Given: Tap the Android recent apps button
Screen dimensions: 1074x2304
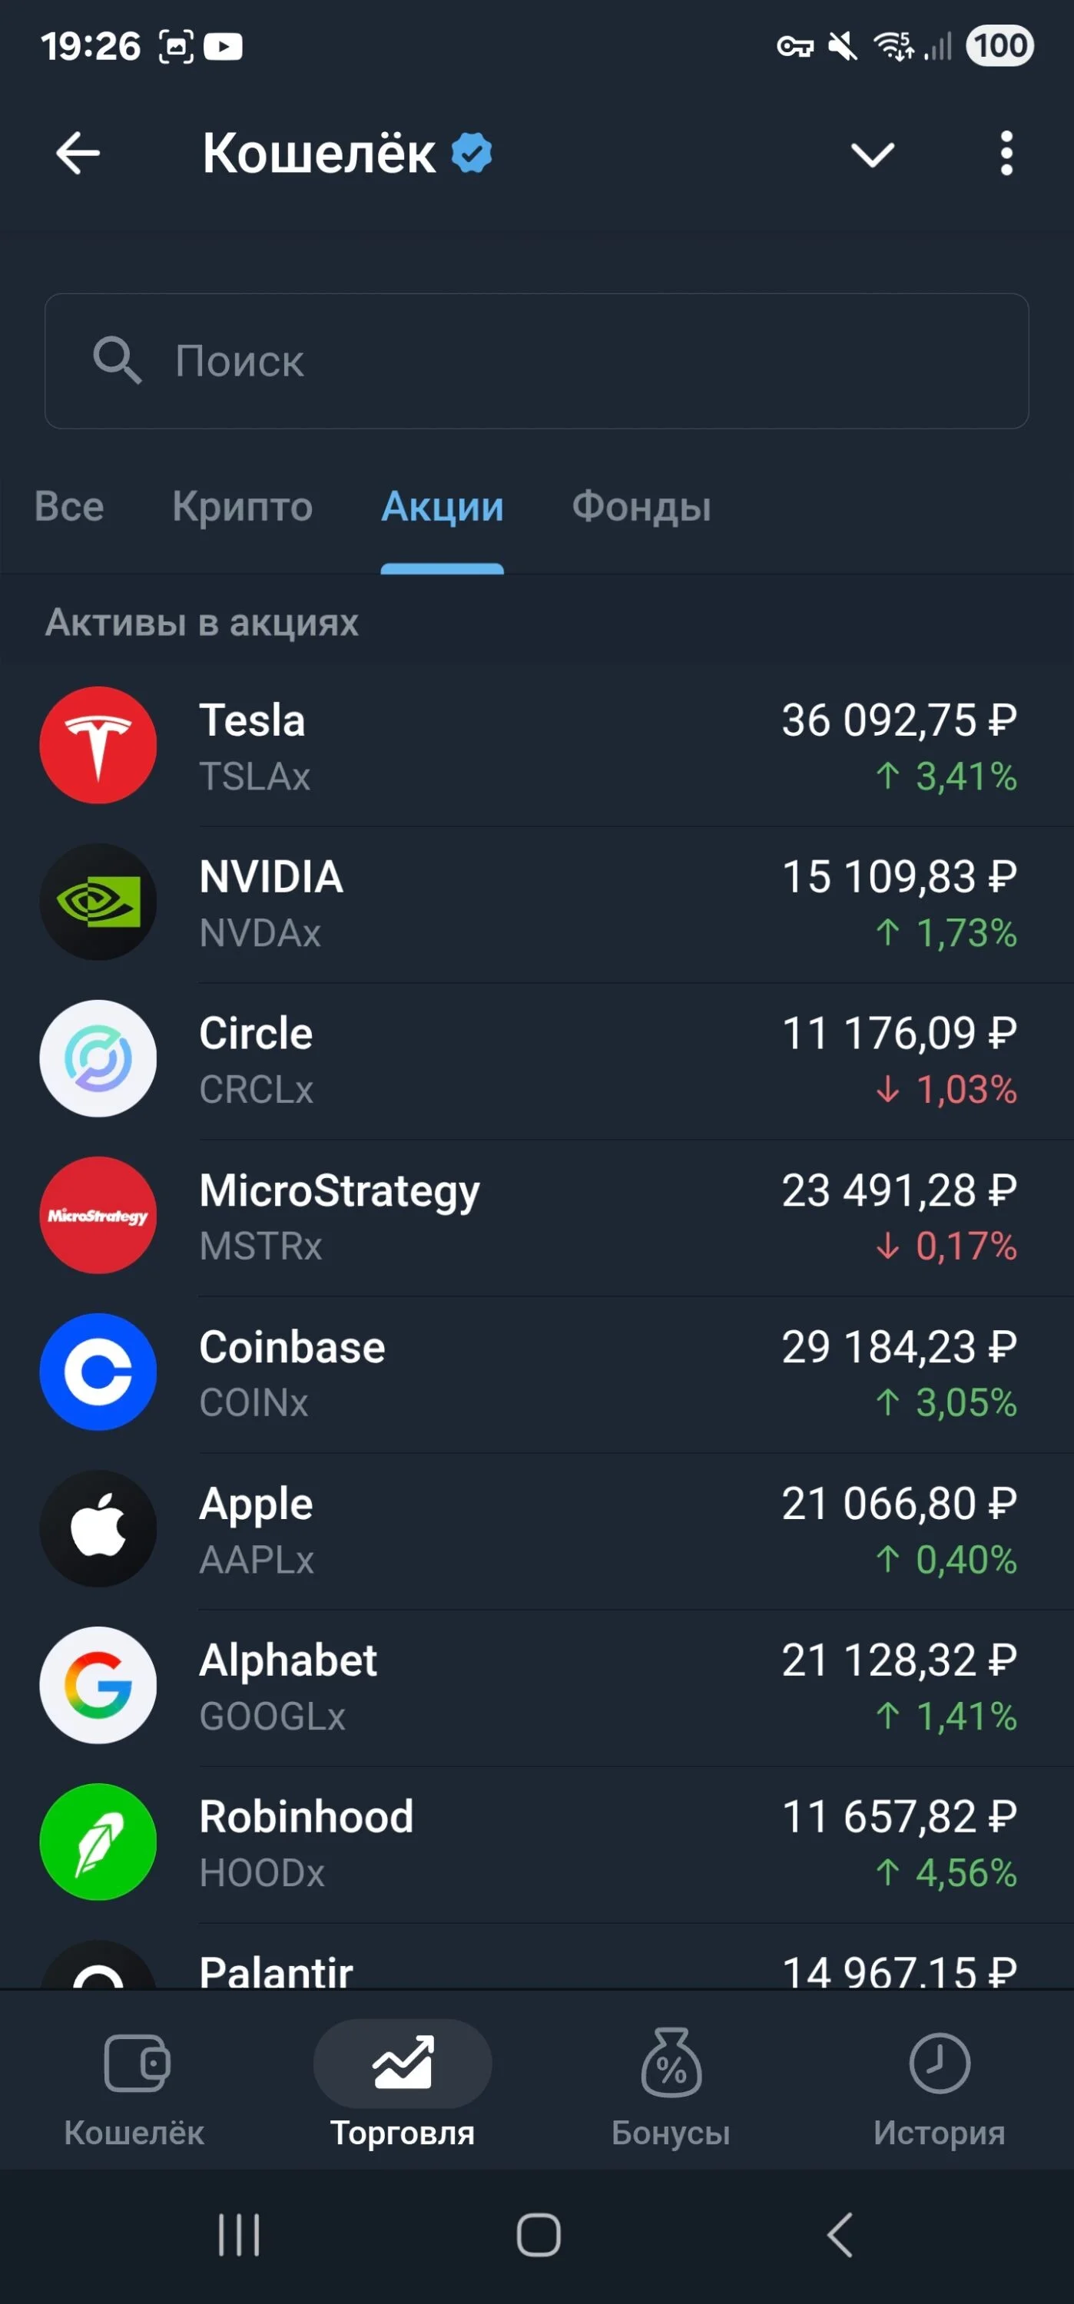Looking at the screenshot, I should click(x=239, y=2234).
